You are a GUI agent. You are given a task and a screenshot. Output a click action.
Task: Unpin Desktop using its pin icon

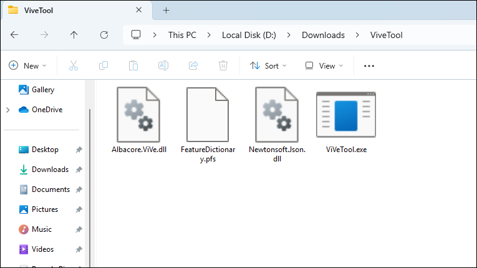pos(79,150)
